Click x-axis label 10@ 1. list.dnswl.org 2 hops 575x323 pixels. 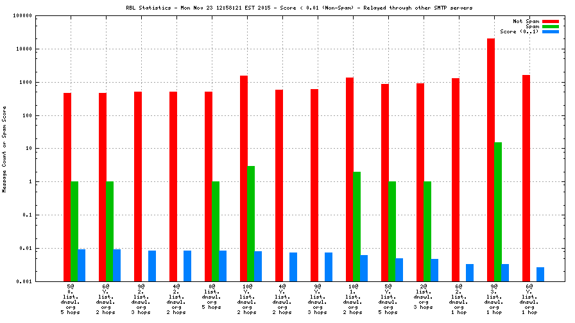(353, 299)
